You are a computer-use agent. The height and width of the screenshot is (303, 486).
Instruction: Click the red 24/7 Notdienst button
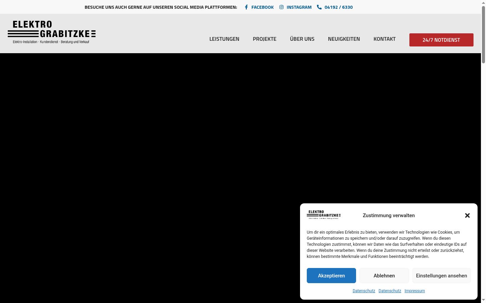pos(441,40)
